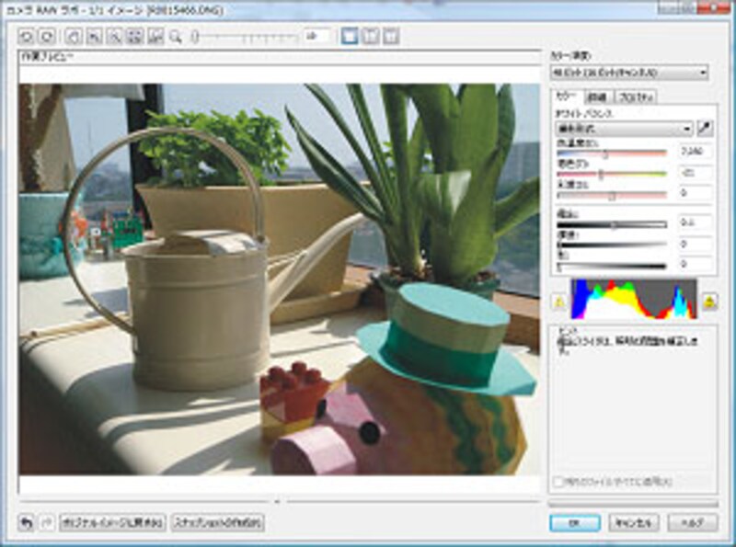Viewport: 736px width, 547px height.
Task: Select the split preview mode icon
Action: (391, 36)
